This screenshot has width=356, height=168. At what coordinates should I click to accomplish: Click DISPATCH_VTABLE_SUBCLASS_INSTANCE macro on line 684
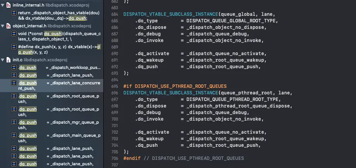pyautogui.click(x=171, y=14)
